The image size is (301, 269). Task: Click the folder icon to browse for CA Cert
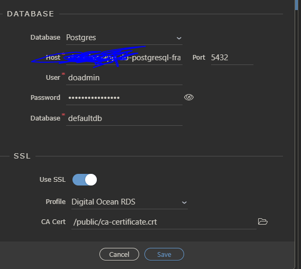coord(262,221)
